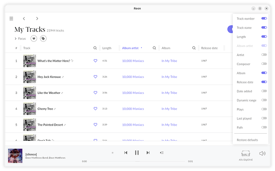The height and width of the screenshot is (171, 275).
Task: Open the Allo DigiONE audio zone selector
Action: point(246,155)
